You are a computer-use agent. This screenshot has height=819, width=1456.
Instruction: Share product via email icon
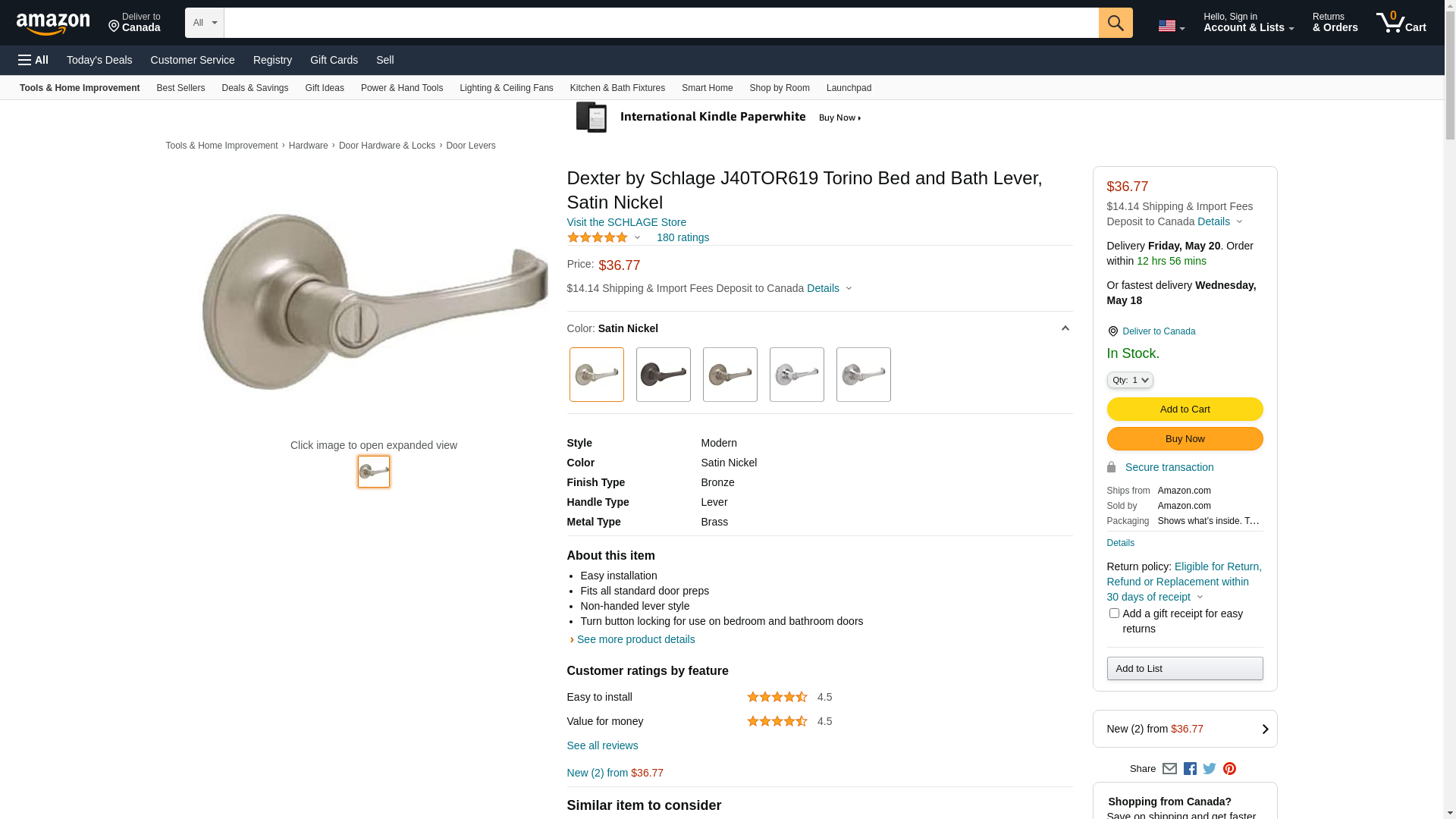(1169, 769)
